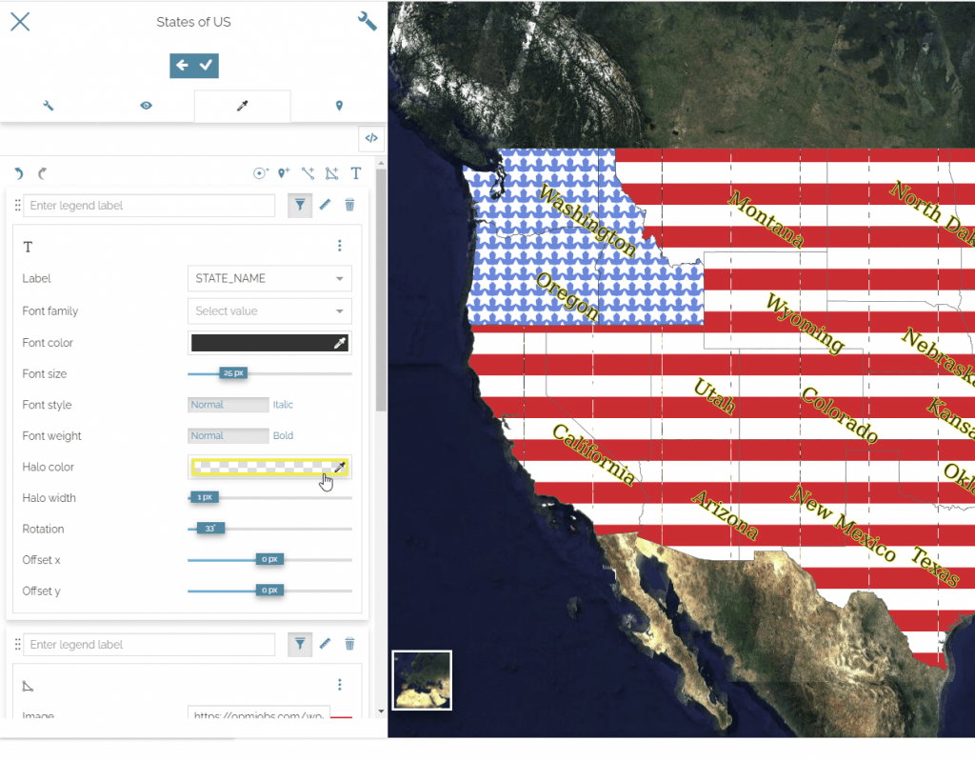975x761 pixels.
Task: Add an icon rule with the pin
Action: [x=284, y=173]
